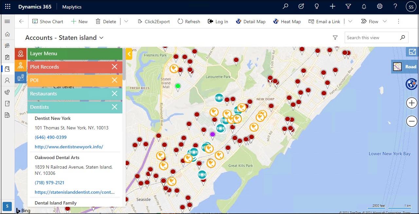
Task: Open the settings gear
Action: pyautogui.click(x=380, y=7)
